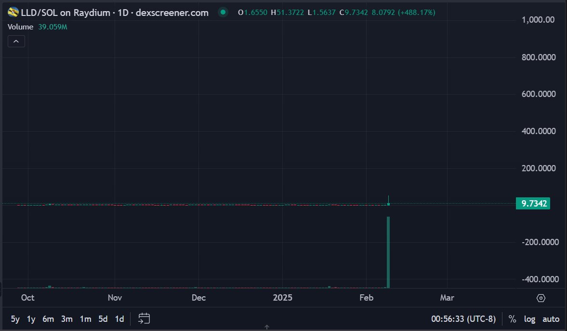Select the 1d time range
This screenshot has height=331, width=567.
pyautogui.click(x=119, y=319)
